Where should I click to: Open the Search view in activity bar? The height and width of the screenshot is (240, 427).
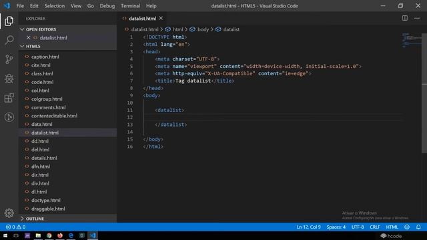click(x=9, y=40)
